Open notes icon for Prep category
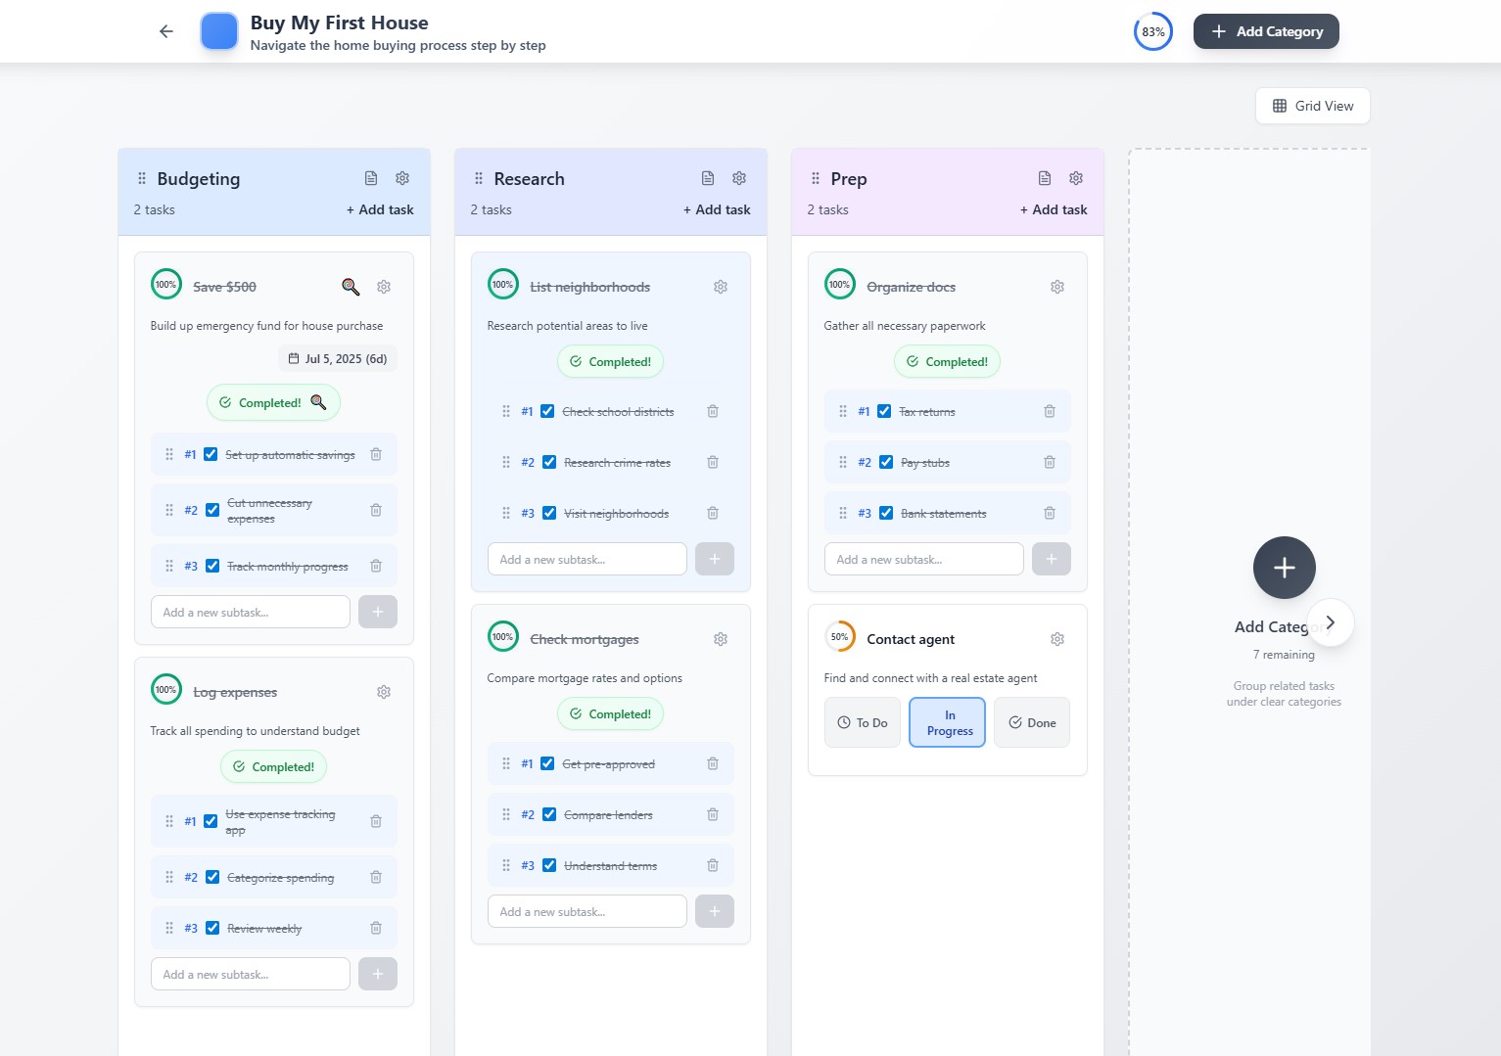The width and height of the screenshot is (1501, 1056). coord(1045,178)
